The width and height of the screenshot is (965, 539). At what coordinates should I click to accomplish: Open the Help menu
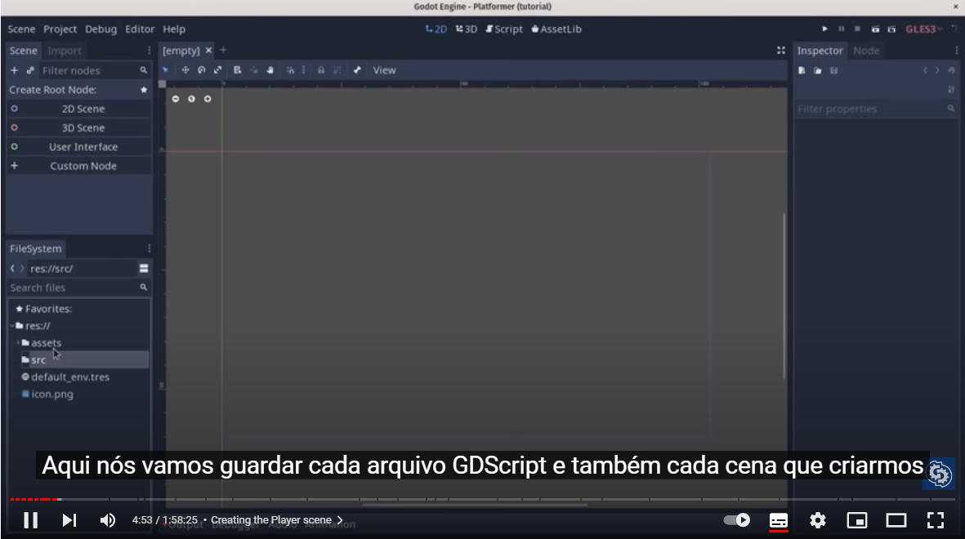tap(174, 29)
